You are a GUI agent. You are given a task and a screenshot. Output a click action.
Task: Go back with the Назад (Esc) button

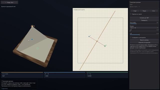tap(9, 2)
